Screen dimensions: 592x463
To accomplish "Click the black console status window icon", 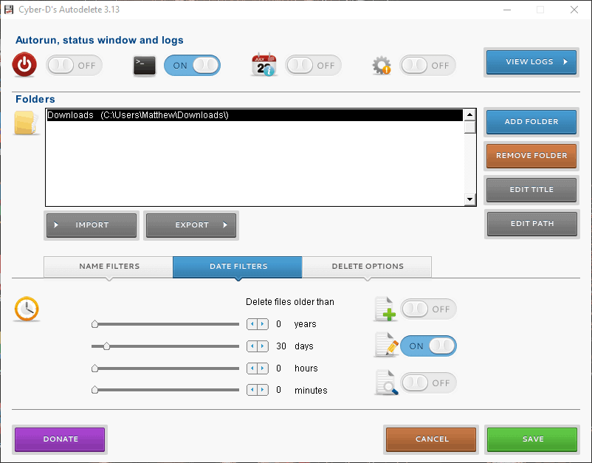I will (x=144, y=65).
